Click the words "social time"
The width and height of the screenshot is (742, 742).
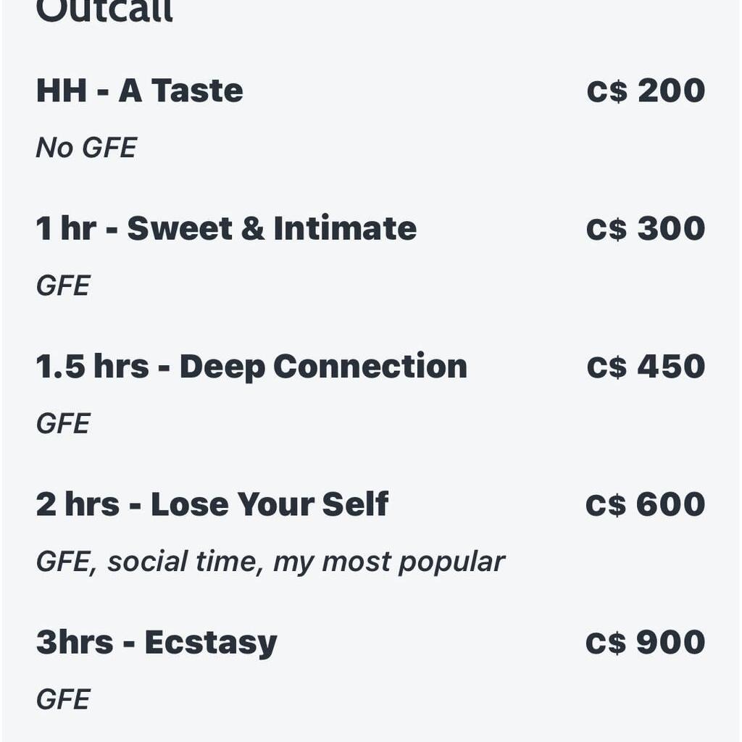(x=185, y=562)
